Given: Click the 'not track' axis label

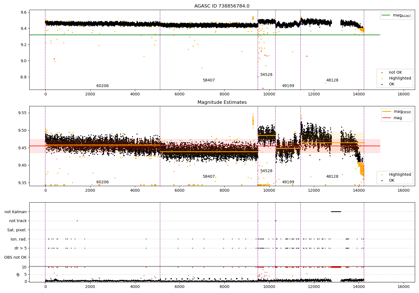Looking at the screenshot, I should pyautogui.click(x=18, y=221).
